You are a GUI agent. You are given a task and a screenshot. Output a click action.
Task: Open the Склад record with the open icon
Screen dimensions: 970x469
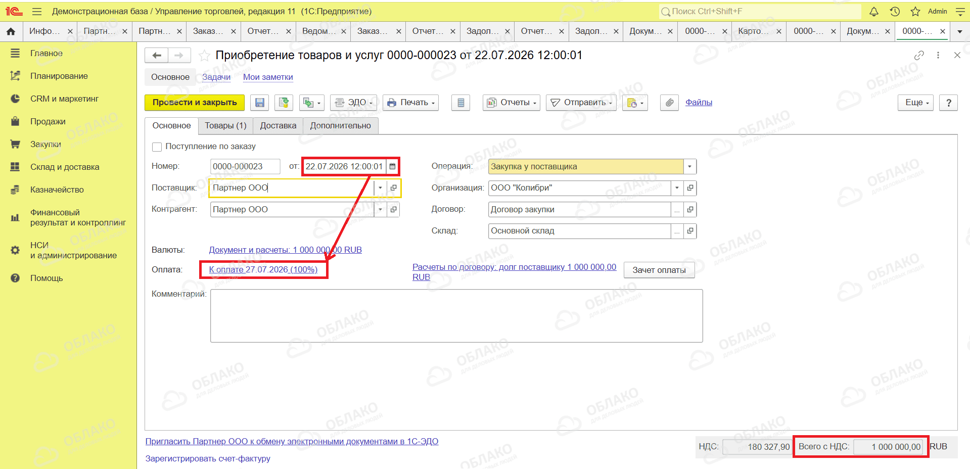coord(690,231)
